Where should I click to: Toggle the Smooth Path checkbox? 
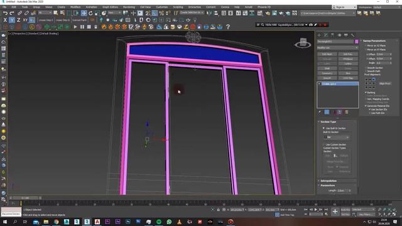(x=366, y=71)
